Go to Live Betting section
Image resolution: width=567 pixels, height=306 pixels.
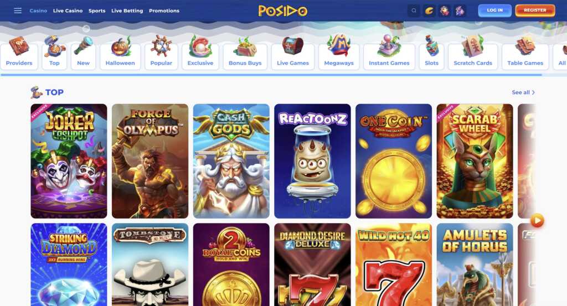tap(127, 11)
